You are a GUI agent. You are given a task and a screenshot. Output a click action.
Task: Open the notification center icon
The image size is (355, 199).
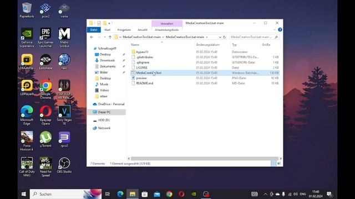click(x=329, y=194)
